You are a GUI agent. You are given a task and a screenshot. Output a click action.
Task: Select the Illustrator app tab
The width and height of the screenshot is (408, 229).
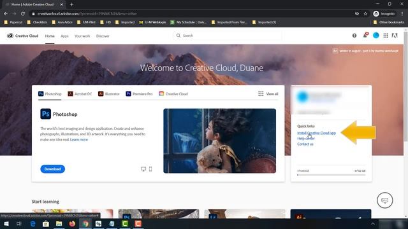109,94
